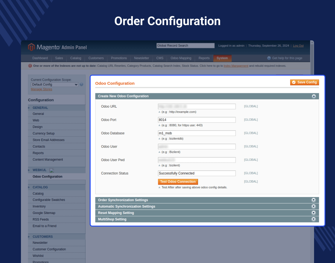Collapse the Create New Odoo Configuration section
This screenshot has width=335, height=263.
coord(314,96)
